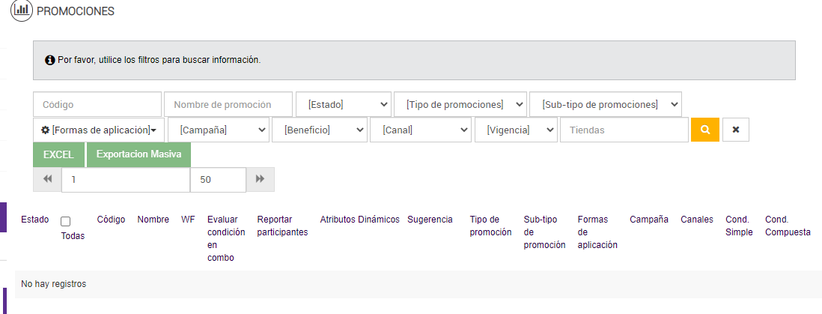Image resolution: width=822 pixels, height=314 pixels.
Task: Open the Beneficio dropdown
Action: [x=320, y=130]
